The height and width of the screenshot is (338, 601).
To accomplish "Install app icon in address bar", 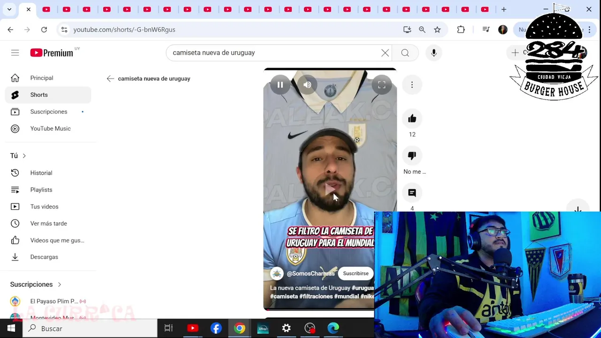I will (x=407, y=30).
